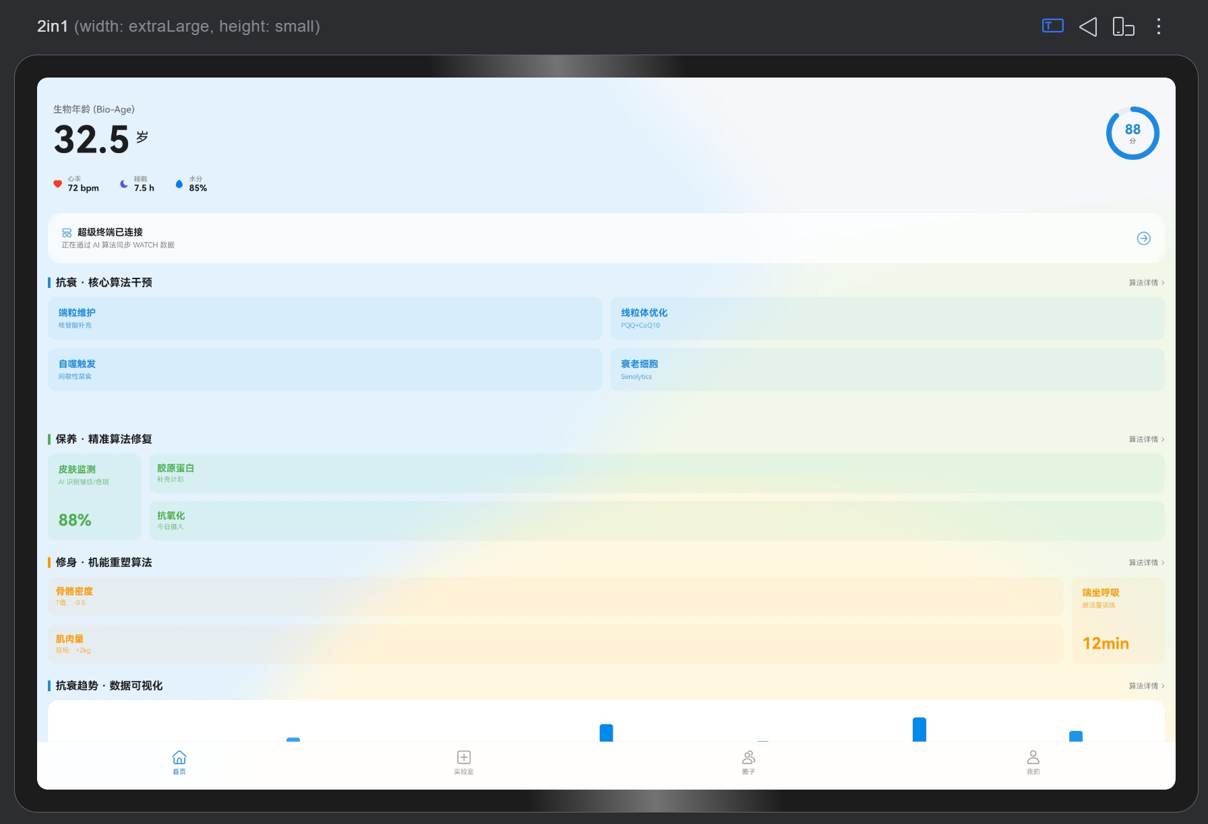Select the 皮肤监测 88% card
Viewport: 1208px width, 824px height.
(94, 497)
